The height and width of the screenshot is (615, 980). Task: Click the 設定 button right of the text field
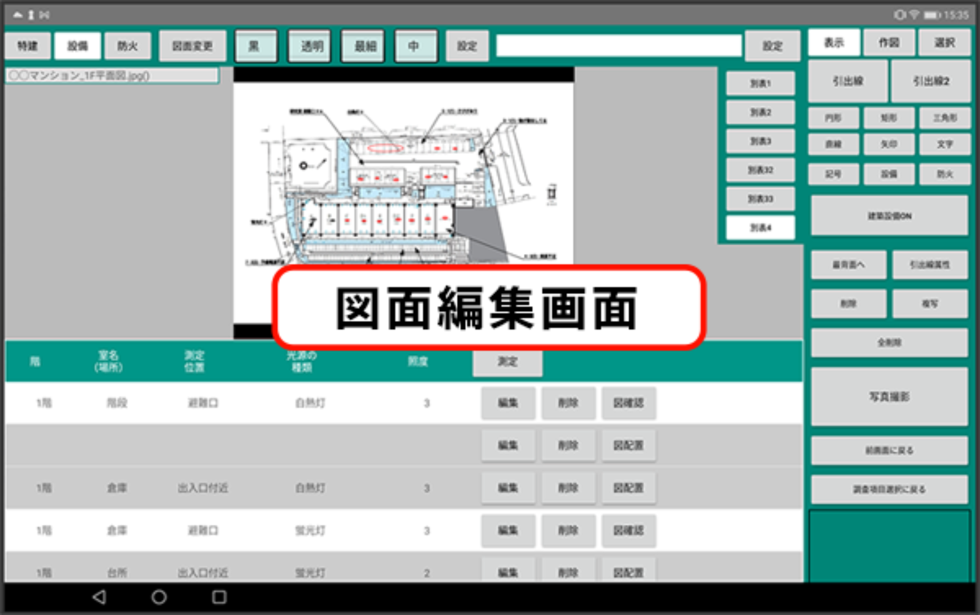pyautogui.click(x=773, y=46)
